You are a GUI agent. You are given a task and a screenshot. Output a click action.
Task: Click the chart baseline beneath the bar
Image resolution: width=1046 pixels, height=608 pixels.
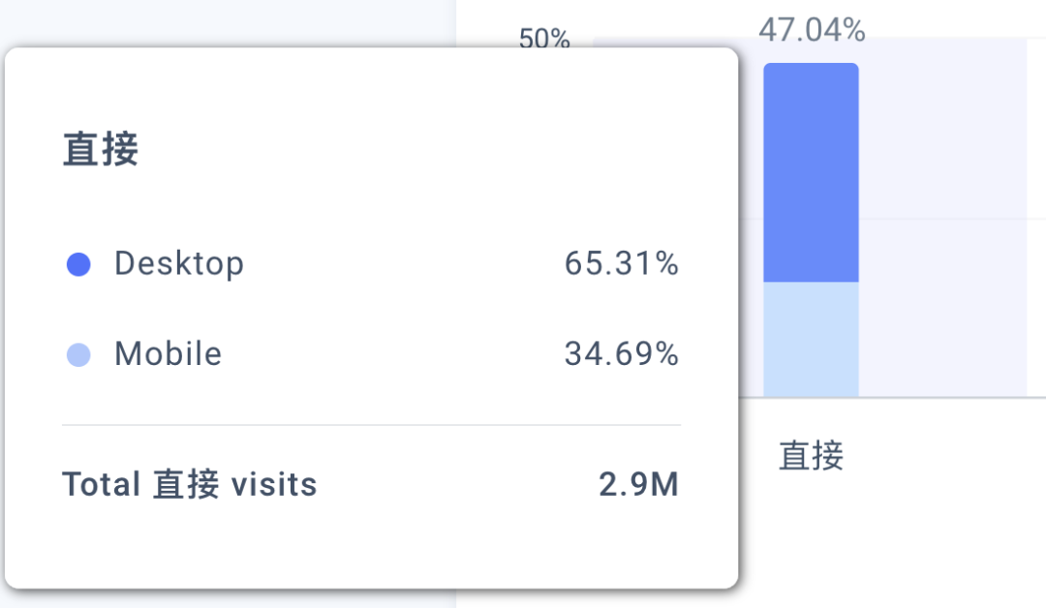point(892,398)
